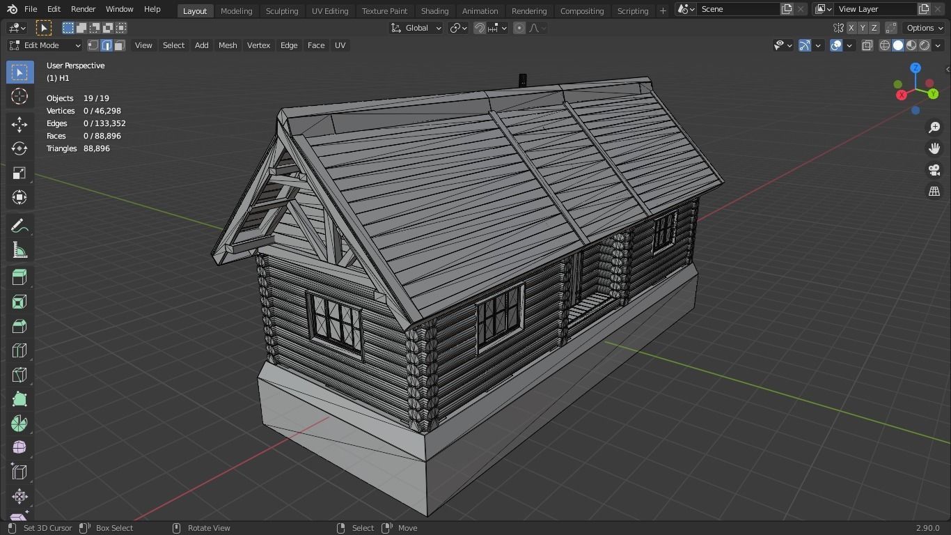Select the Knife tool
The image size is (951, 535).
pyautogui.click(x=19, y=375)
